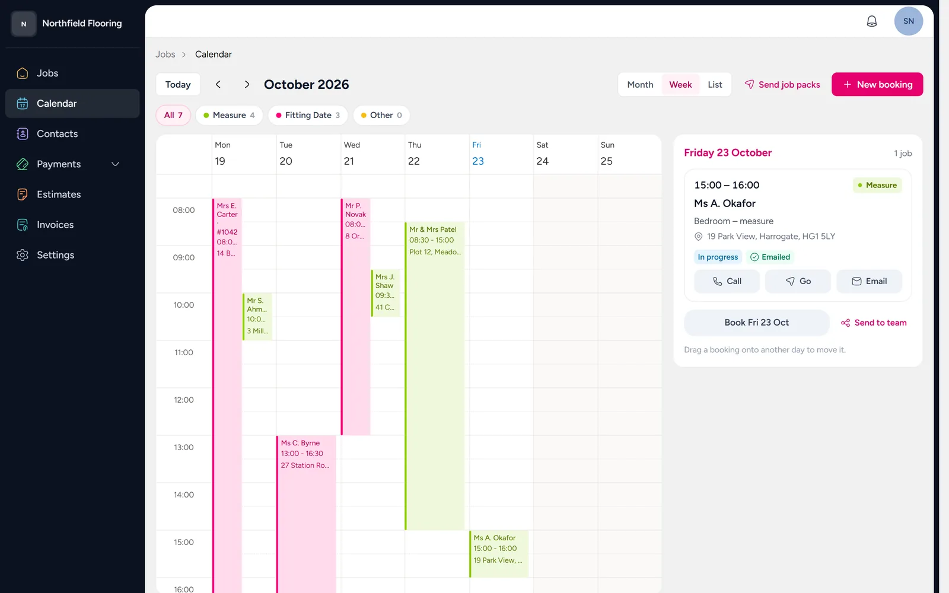This screenshot has height=593, width=949.
Task: Go to the previous week arrow
Action: (218, 84)
